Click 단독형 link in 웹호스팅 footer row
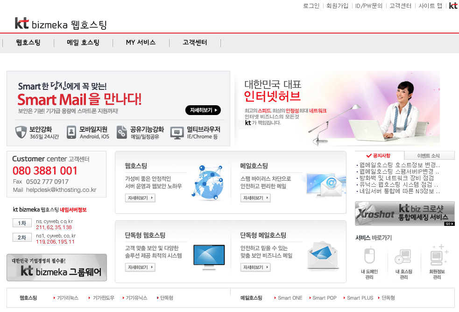Viewport: 459px width, 312px height. tap(167, 298)
